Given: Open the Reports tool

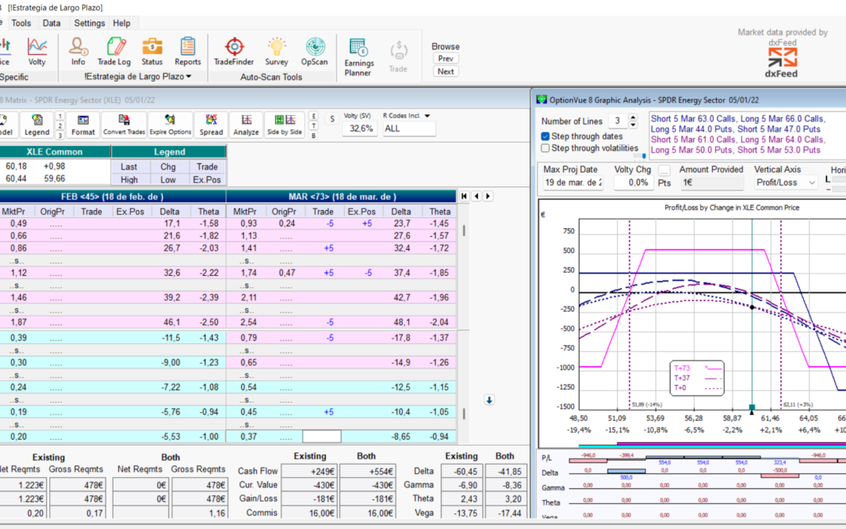Looking at the screenshot, I should (188, 51).
